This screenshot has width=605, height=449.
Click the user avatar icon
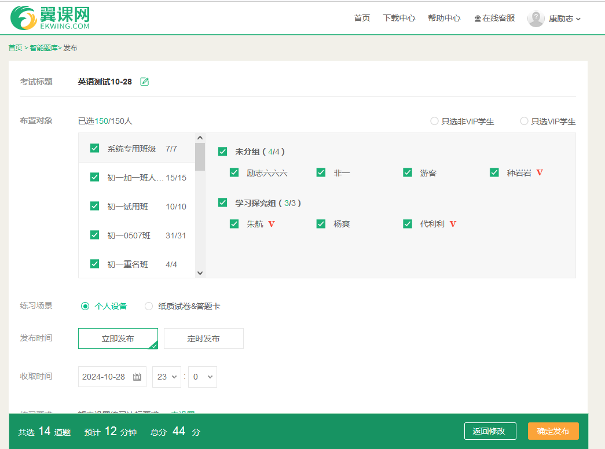(x=536, y=18)
